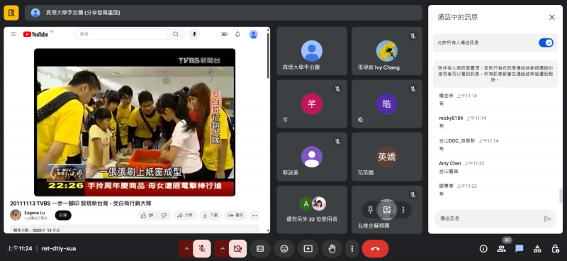
Task: Click the YouTube logo in shared screen
Action: coord(36,34)
